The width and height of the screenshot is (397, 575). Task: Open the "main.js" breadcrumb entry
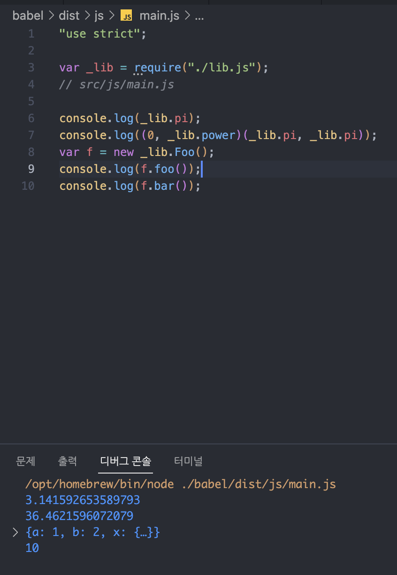coord(159,16)
